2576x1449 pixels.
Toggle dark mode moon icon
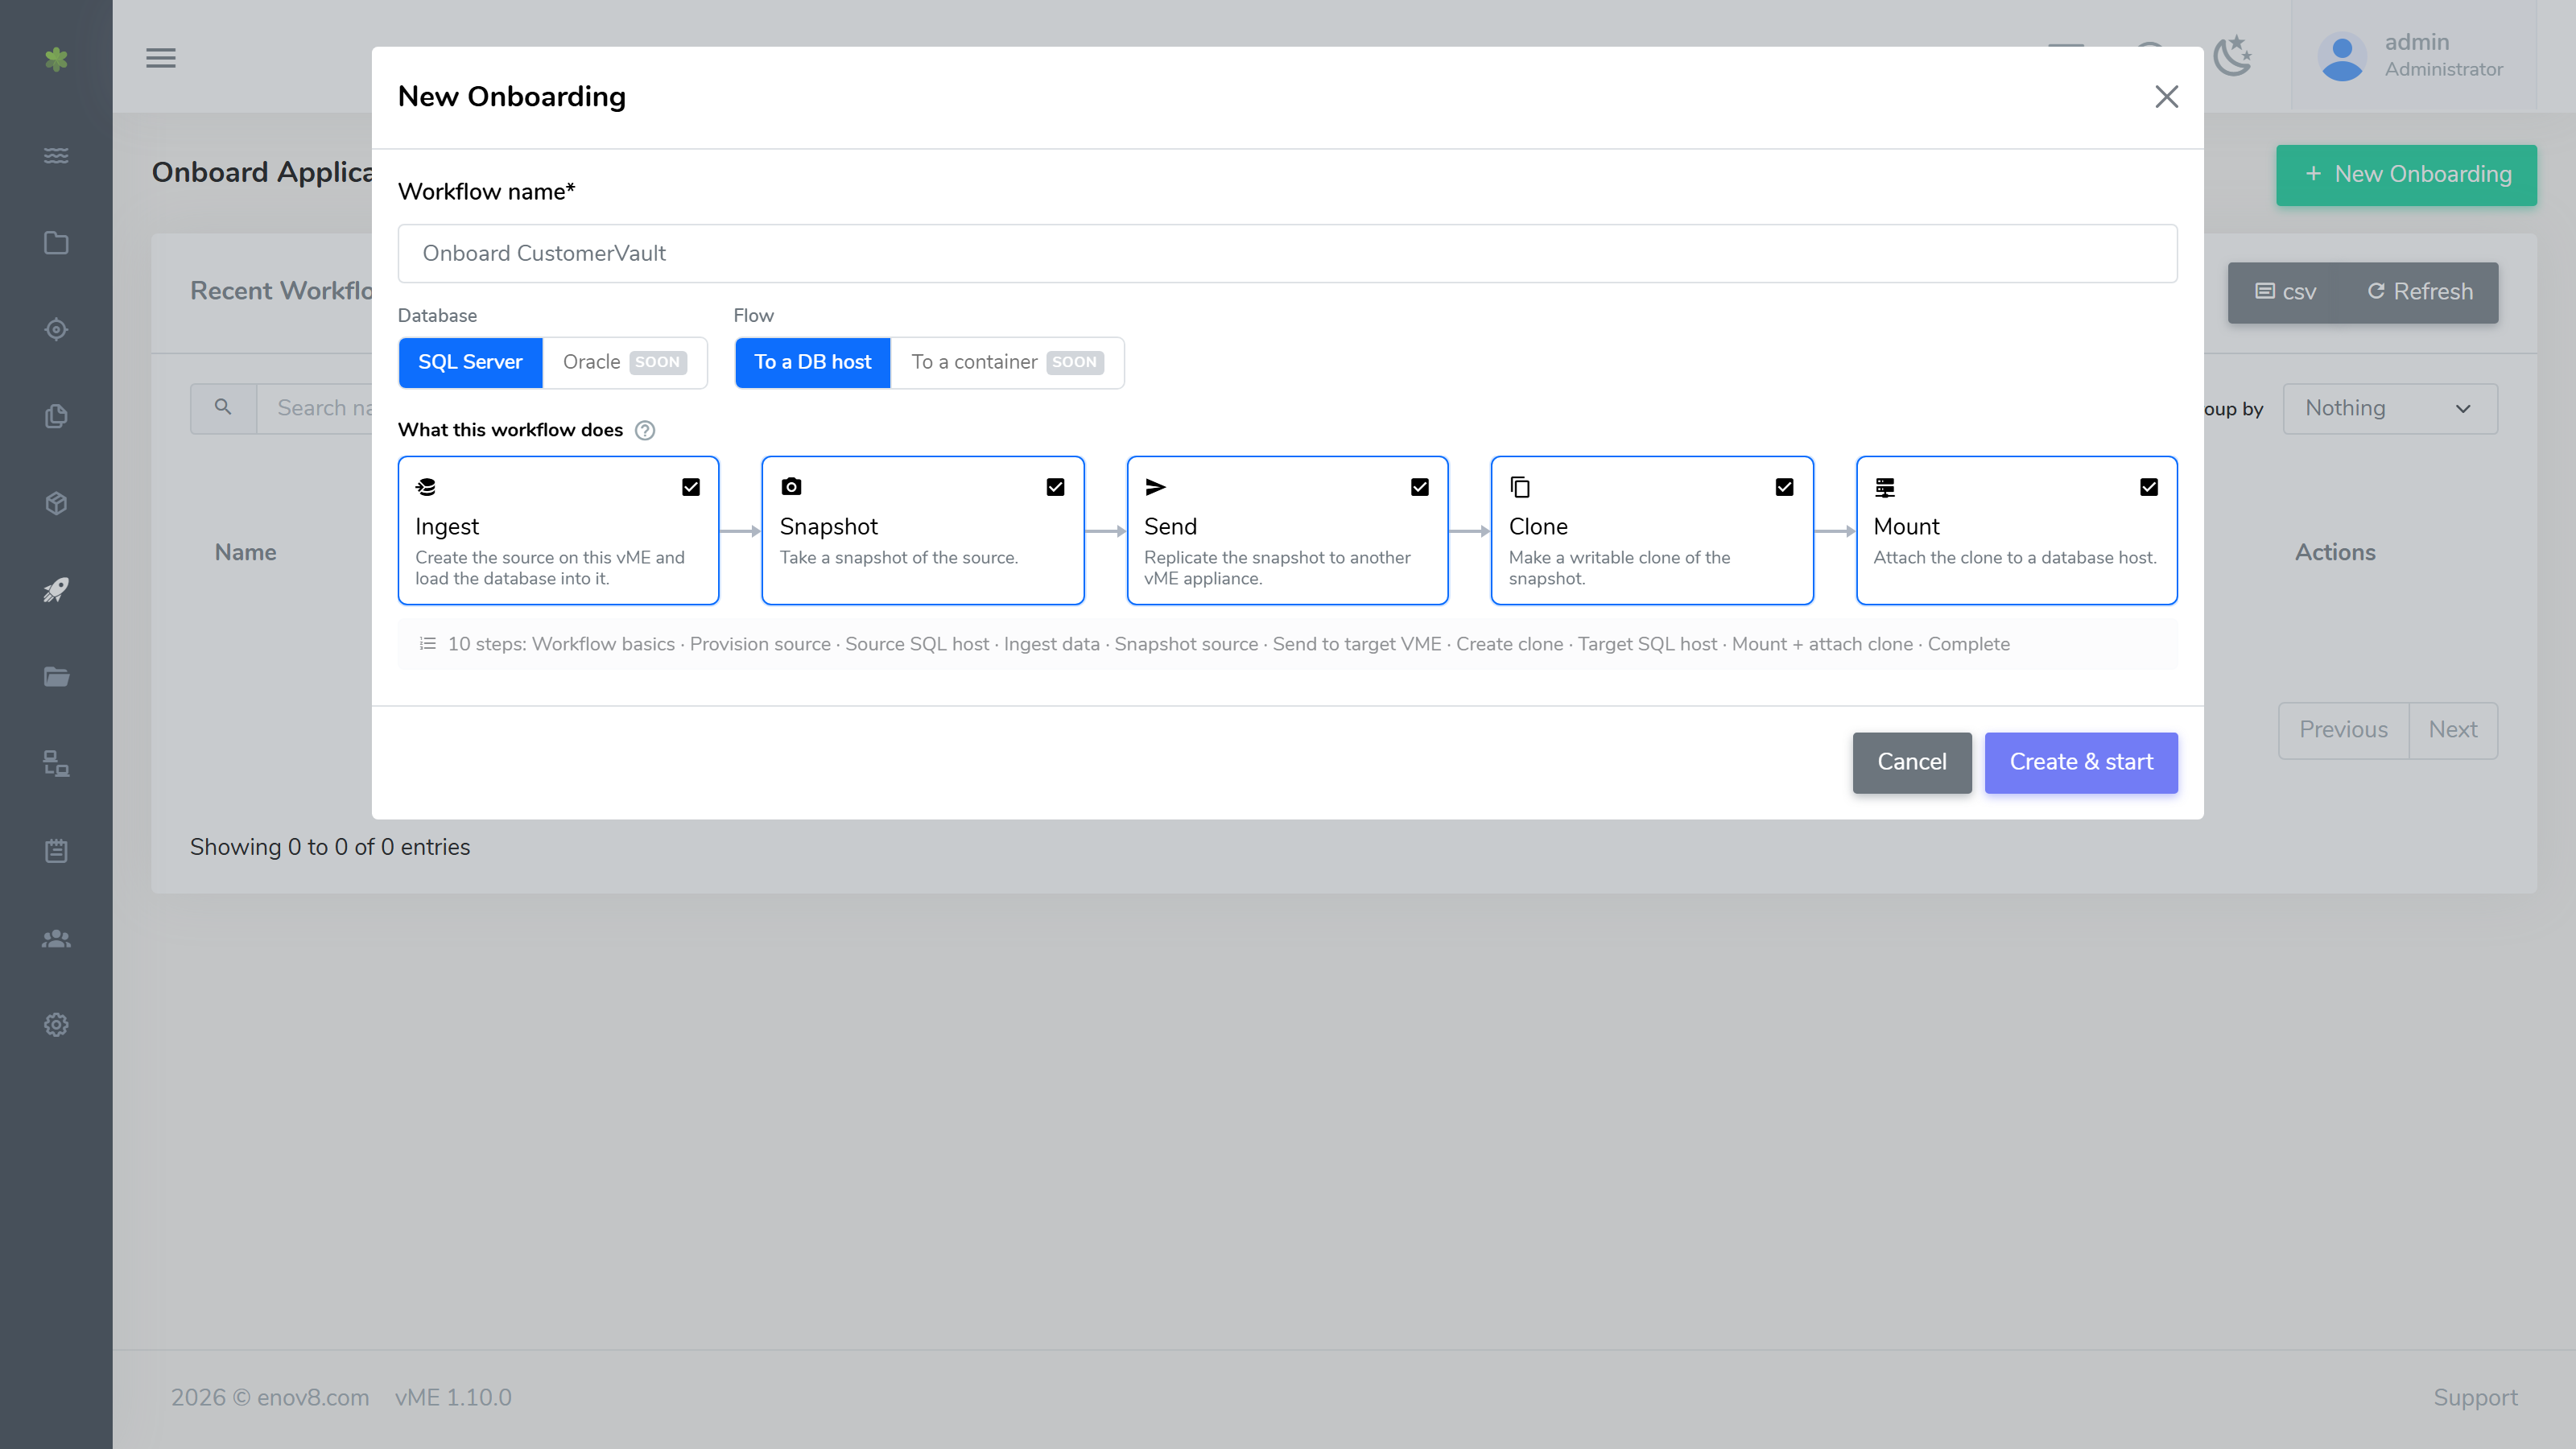pyautogui.click(x=2232, y=56)
